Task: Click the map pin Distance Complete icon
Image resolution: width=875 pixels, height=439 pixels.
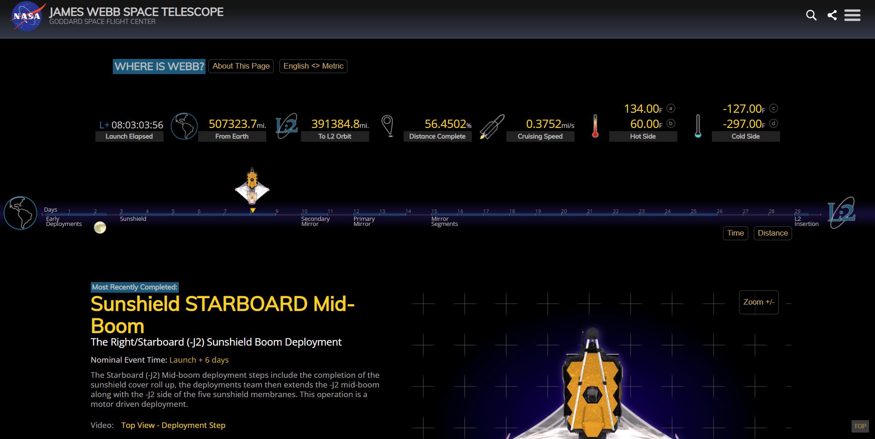Action: click(x=388, y=126)
